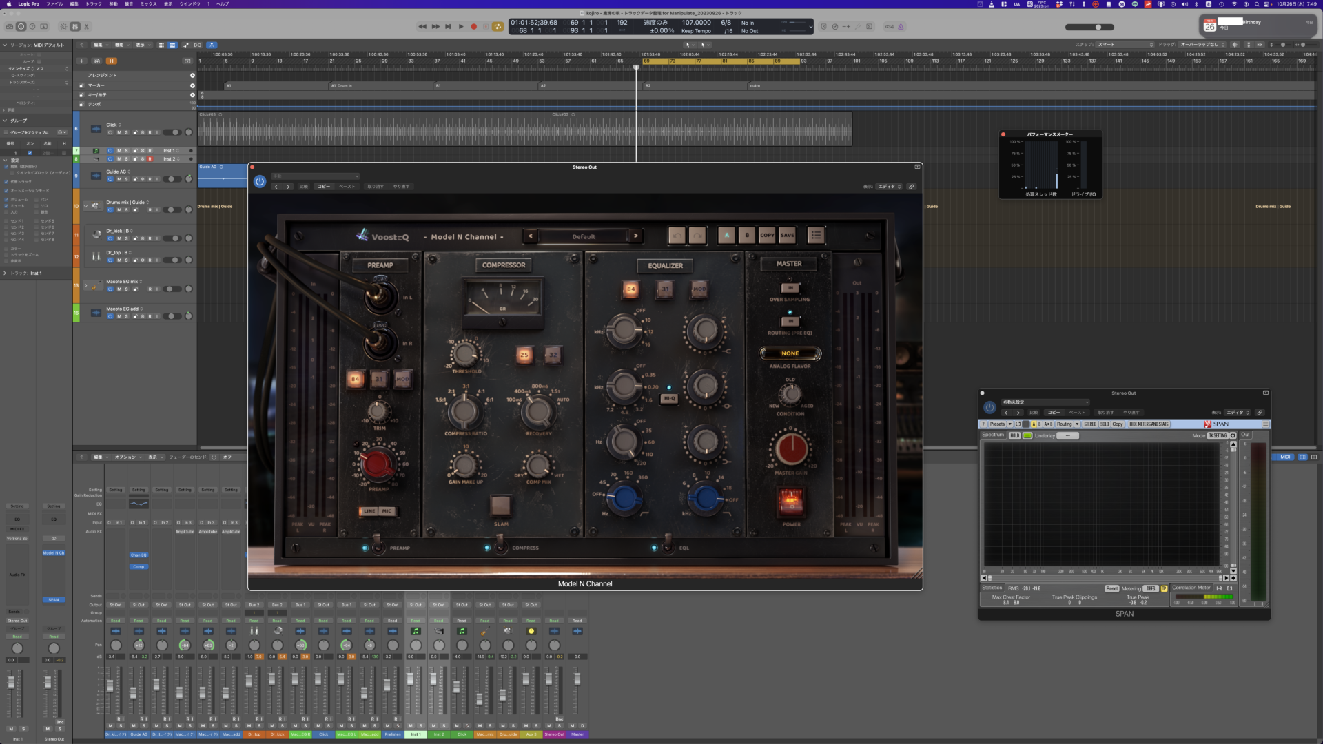Open the Library icon in control bar
Viewport: 1323px width, 744px height.
coord(10,26)
